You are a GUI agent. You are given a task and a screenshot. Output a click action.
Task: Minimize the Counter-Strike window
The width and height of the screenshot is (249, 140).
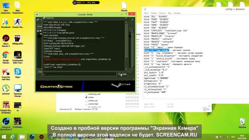pyautogui.click(x=122, y=14)
